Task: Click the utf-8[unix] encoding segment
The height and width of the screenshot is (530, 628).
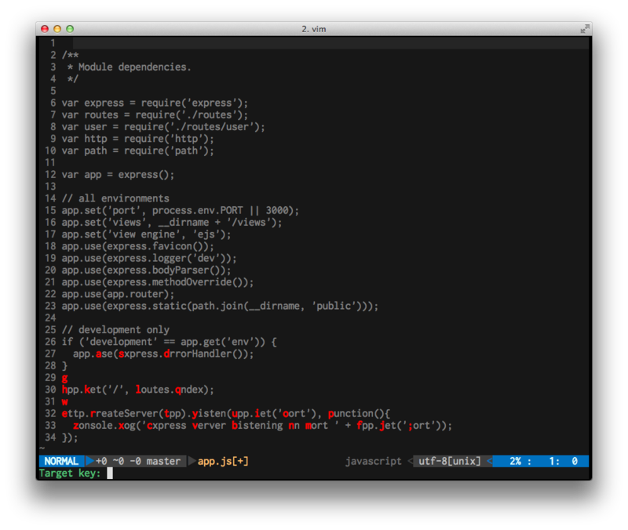Action: click(449, 461)
